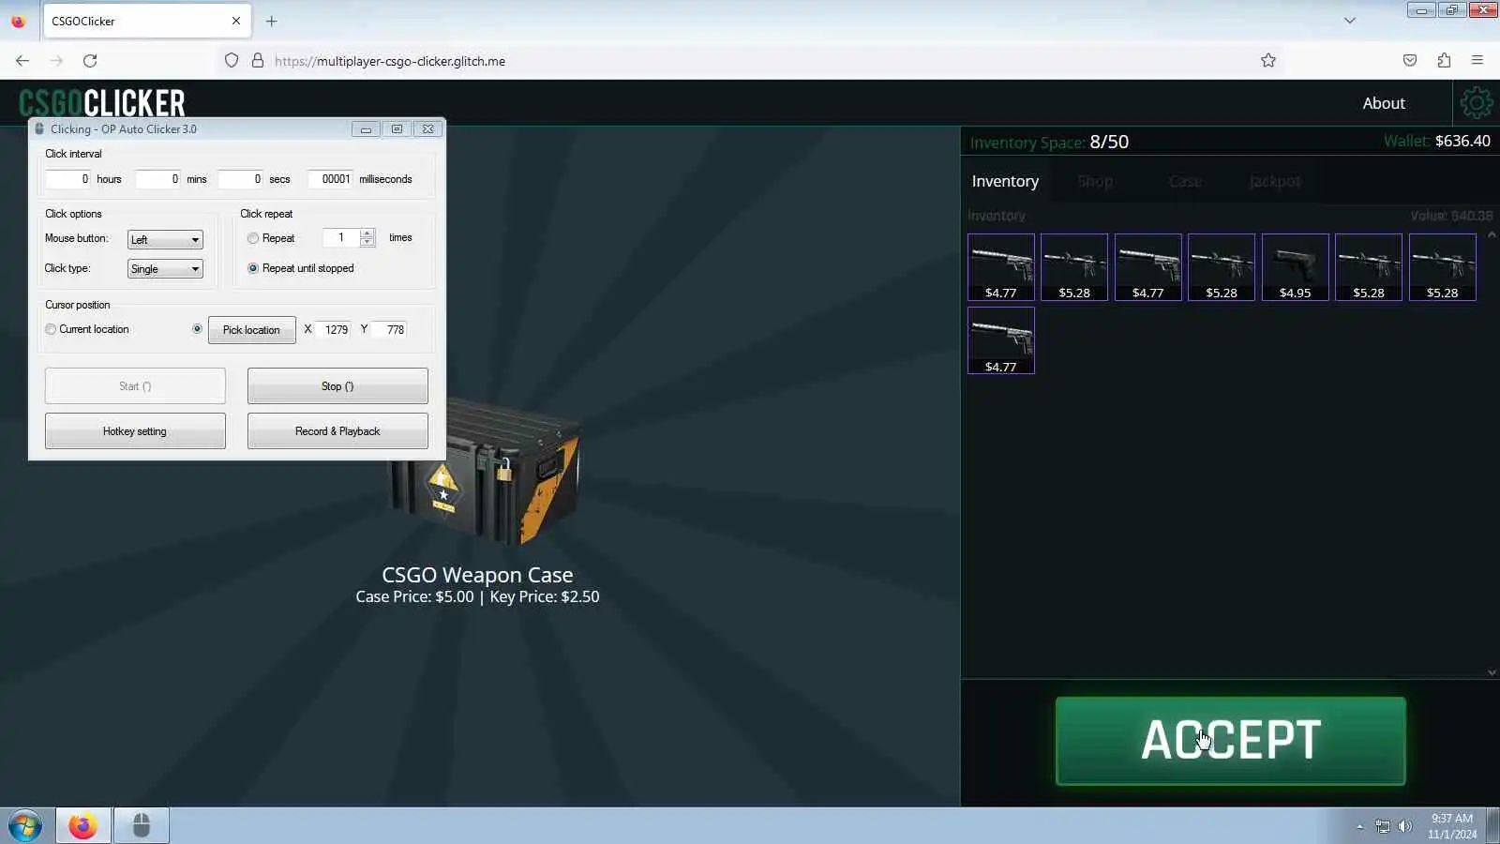
Task: Bookmark this page with the star
Action: 1268,61
